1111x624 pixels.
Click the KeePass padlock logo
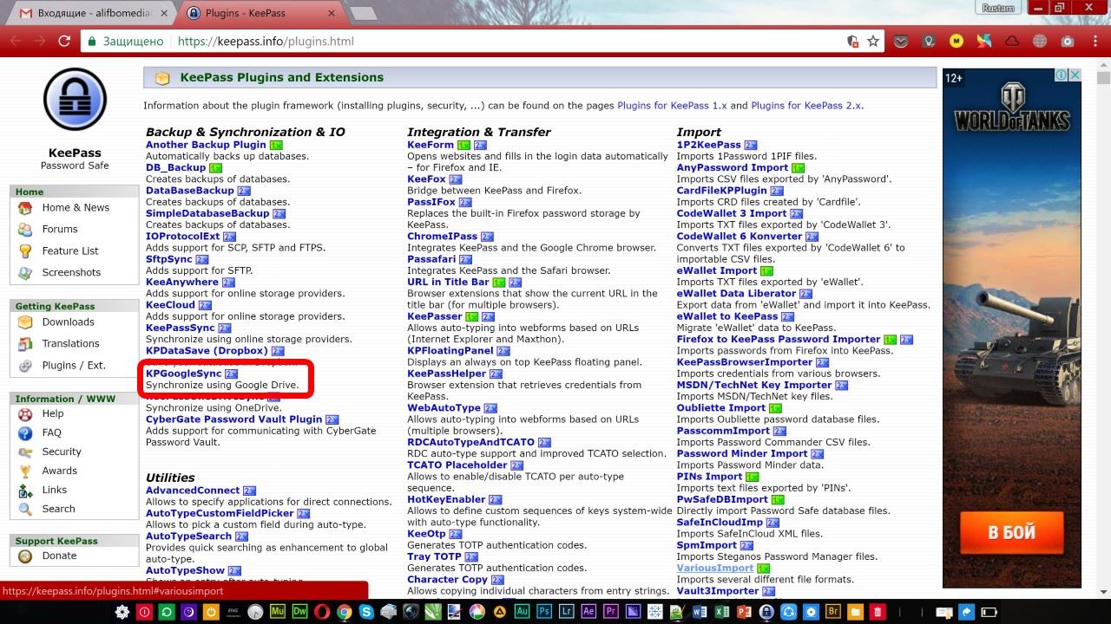click(75, 100)
